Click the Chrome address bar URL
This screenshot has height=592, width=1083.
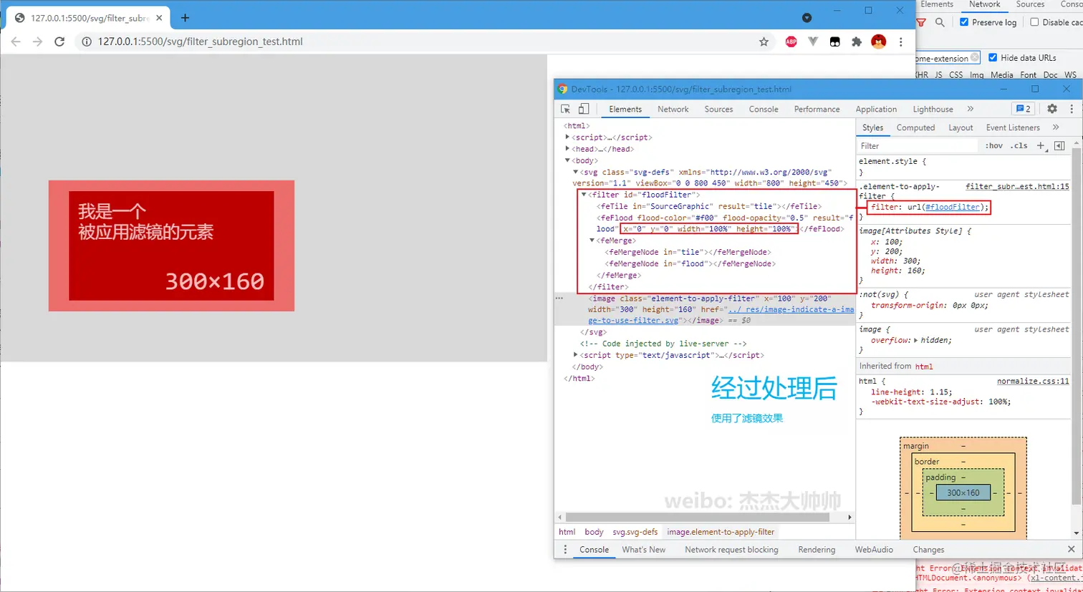pyautogui.click(x=200, y=42)
